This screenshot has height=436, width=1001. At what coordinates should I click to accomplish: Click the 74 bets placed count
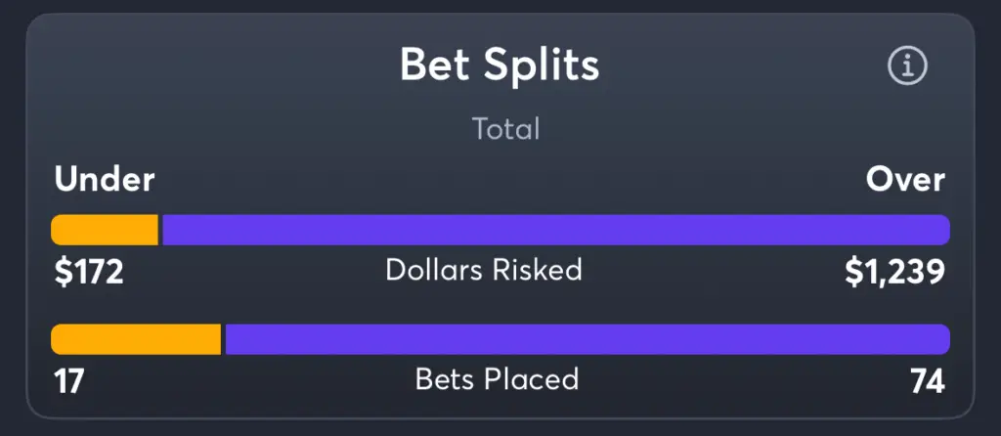(928, 381)
